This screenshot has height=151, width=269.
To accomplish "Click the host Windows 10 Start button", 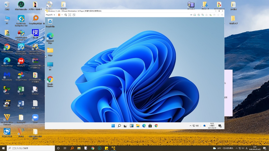I will [x=3, y=148].
